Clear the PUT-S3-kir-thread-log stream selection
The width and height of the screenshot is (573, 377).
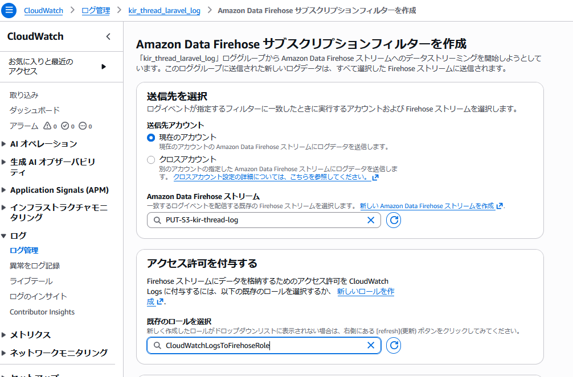[371, 220]
